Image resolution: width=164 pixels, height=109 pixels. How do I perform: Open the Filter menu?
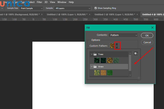[39, 2]
